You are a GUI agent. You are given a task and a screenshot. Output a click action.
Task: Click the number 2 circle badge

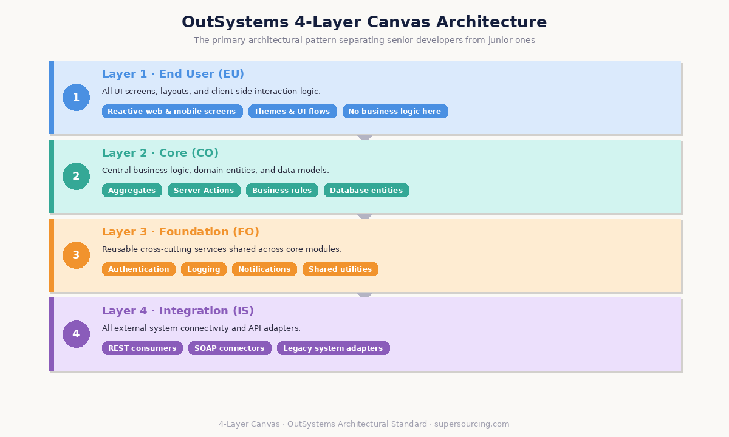click(x=76, y=176)
